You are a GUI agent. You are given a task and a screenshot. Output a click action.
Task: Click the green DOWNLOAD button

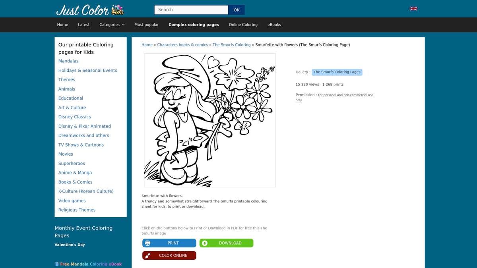tap(226, 243)
